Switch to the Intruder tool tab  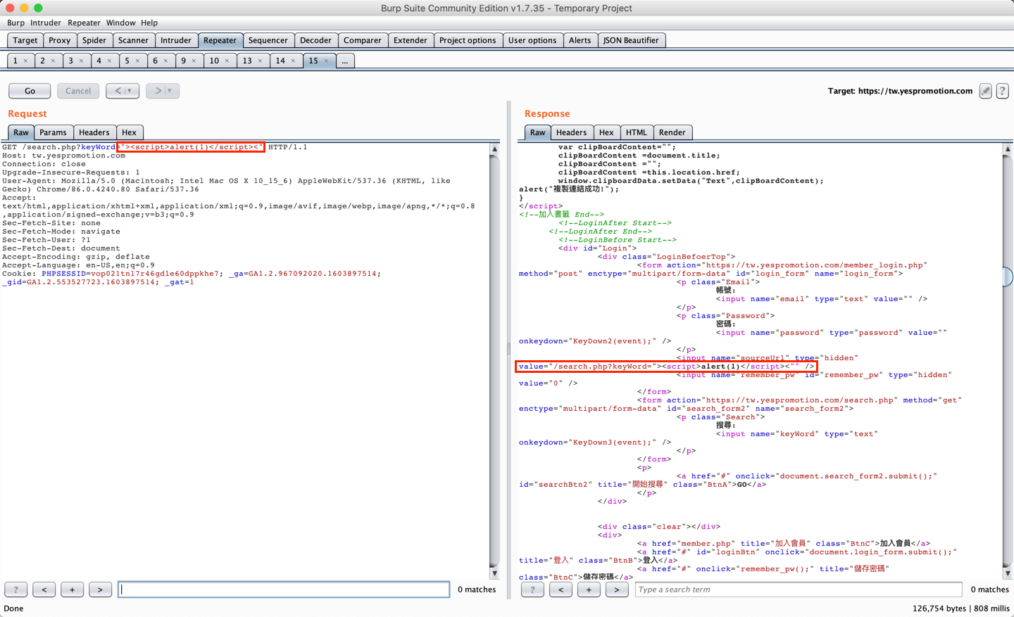[176, 40]
